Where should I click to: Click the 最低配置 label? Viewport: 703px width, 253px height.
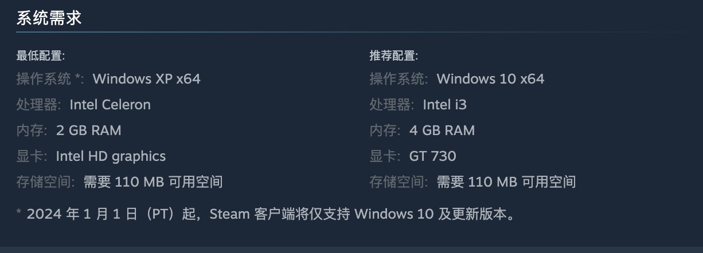40,56
